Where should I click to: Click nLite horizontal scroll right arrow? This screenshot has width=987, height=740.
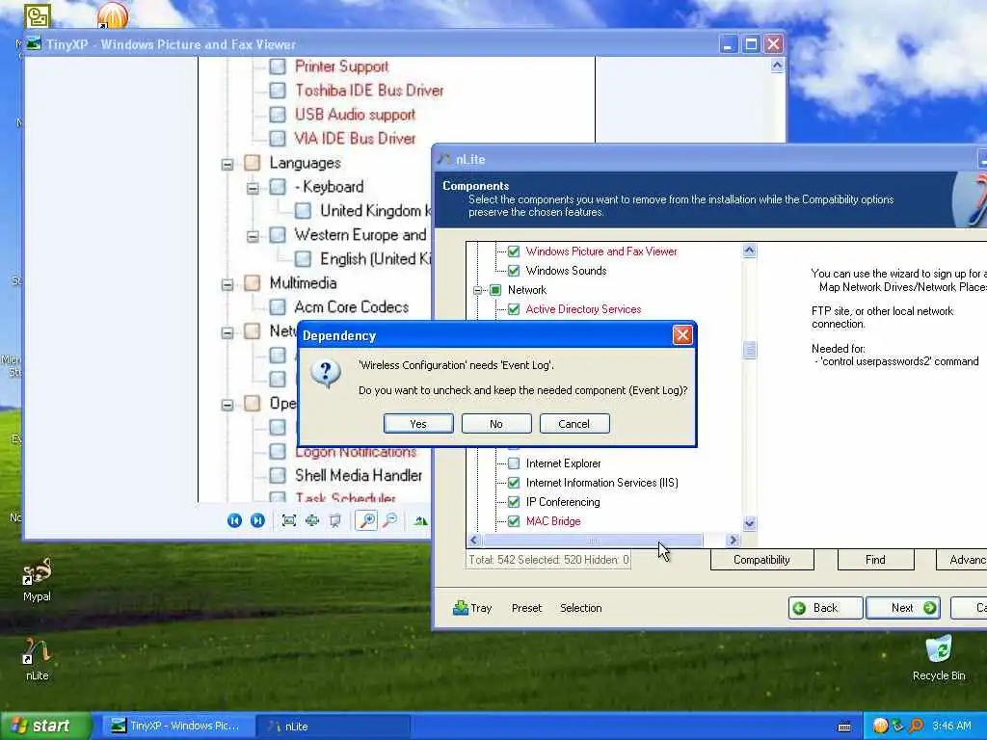coord(733,540)
